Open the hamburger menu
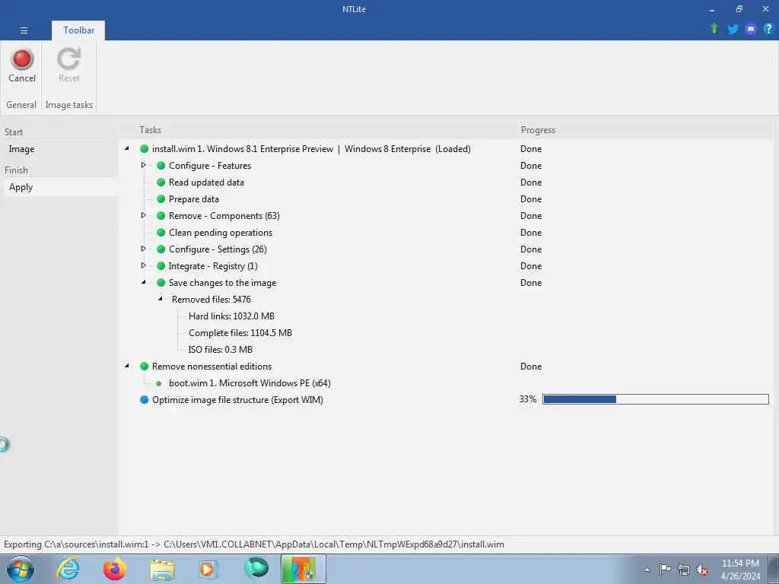Screen dimensions: 779x584 [24, 30]
